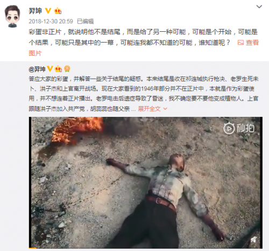
Task: Open the post timestamp 2018-12-30 20:59
Action: click(x=51, y=22)
